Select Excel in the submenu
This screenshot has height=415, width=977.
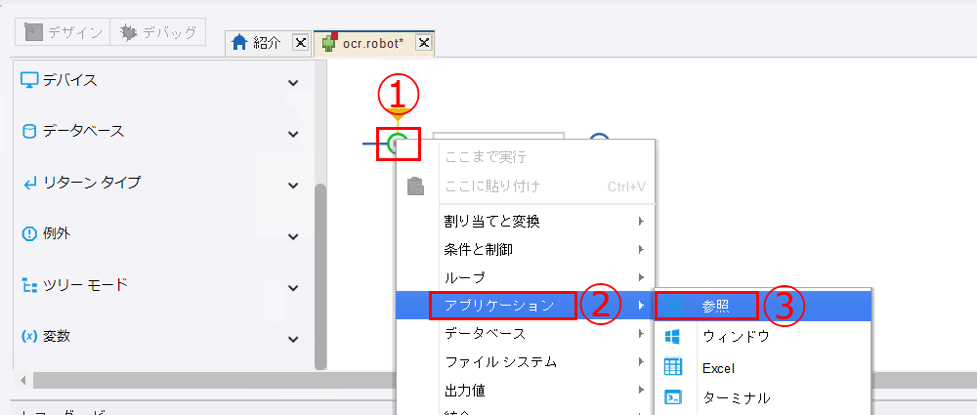(763, 368)
